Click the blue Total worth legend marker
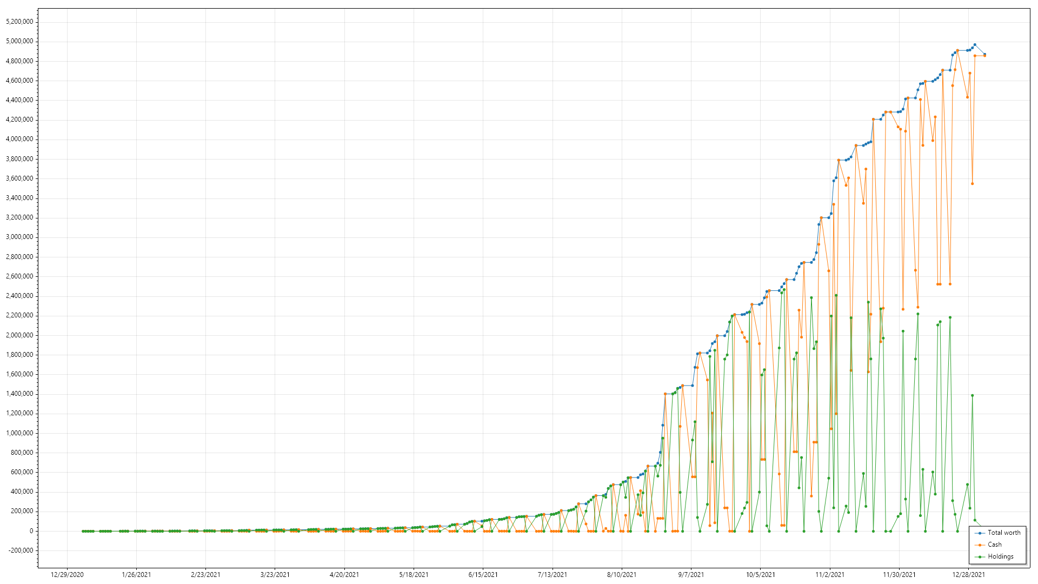 click(980, 533)
